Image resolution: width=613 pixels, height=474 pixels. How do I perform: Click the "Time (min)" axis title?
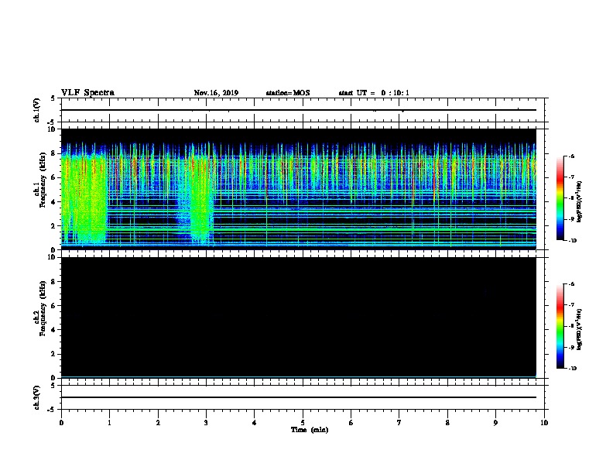310,430
